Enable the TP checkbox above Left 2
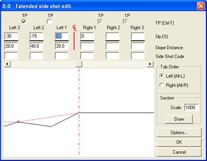Image resolution: width=207 pixels, height=161 pixels. coord(49,21)
